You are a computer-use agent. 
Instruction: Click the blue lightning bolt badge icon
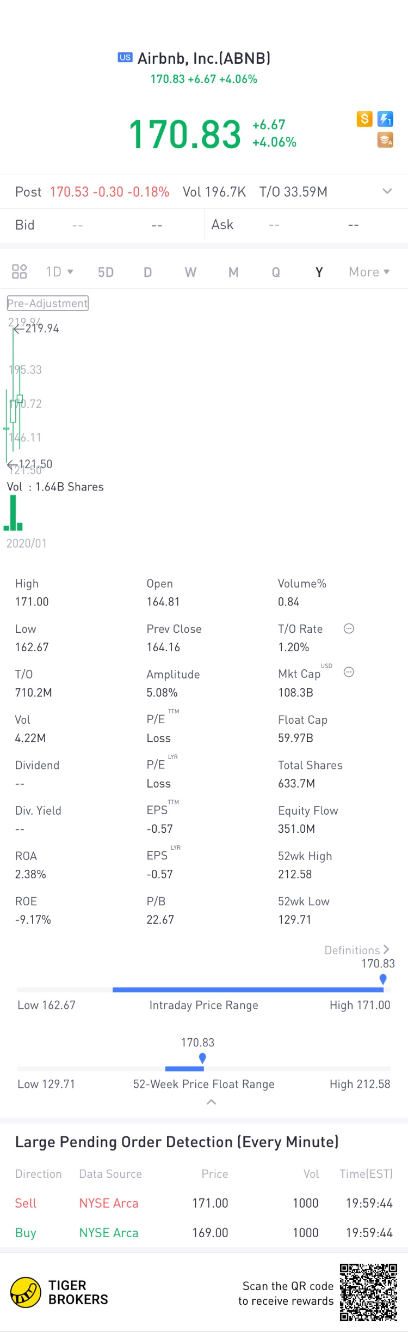coord(385,119)
